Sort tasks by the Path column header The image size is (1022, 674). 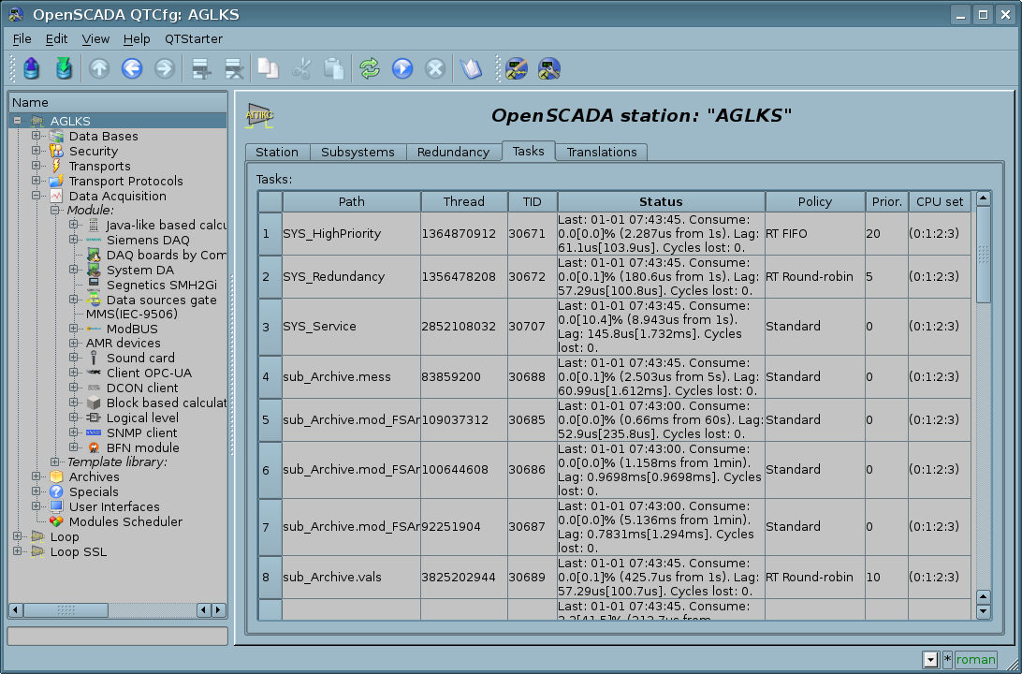pyautogui.click(x=351, y=202)
